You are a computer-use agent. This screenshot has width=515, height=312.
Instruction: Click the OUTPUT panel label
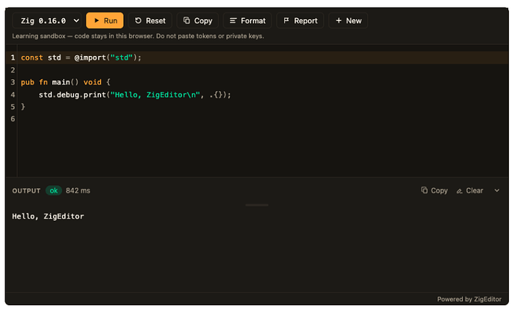[x=26, y=191]
